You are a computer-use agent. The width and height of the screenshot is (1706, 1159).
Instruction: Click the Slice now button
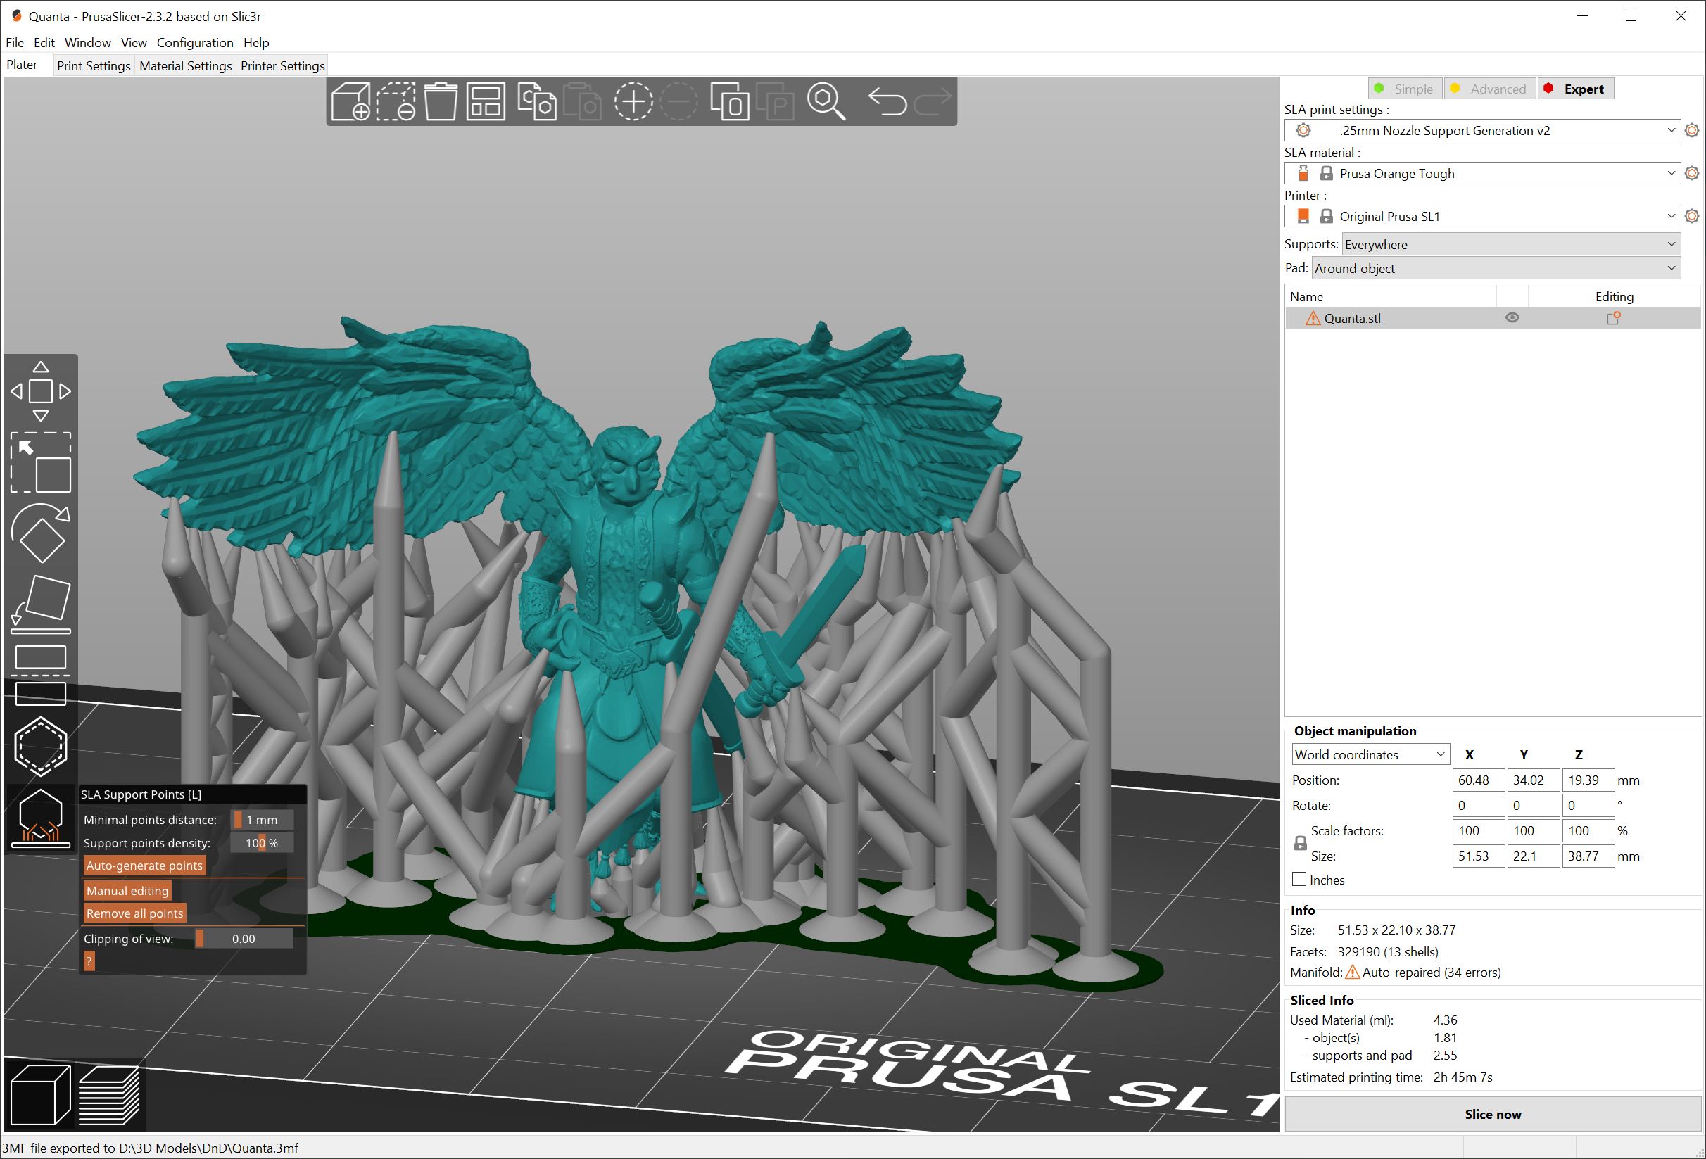point(1492,1114)
